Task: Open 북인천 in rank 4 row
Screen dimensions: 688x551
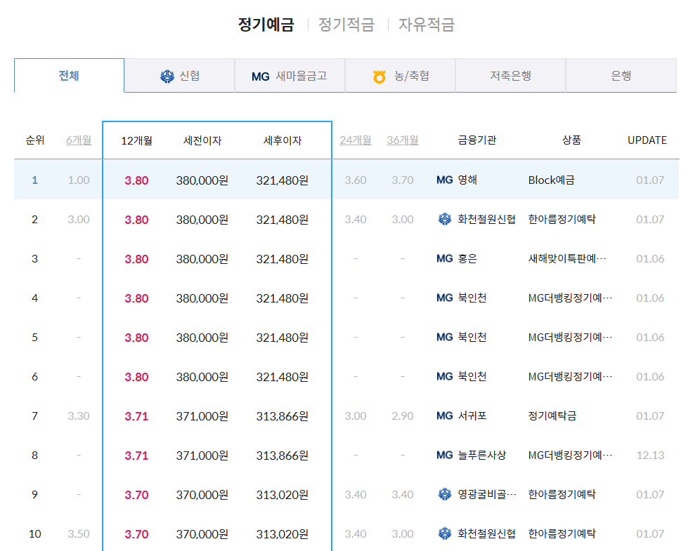Action: coord(472,298)
